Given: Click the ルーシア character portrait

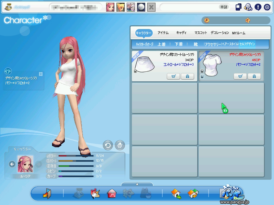Looking at the screenshot, I should [25, 164].
